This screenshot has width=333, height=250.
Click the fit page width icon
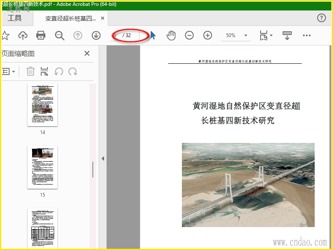point(263,35)
